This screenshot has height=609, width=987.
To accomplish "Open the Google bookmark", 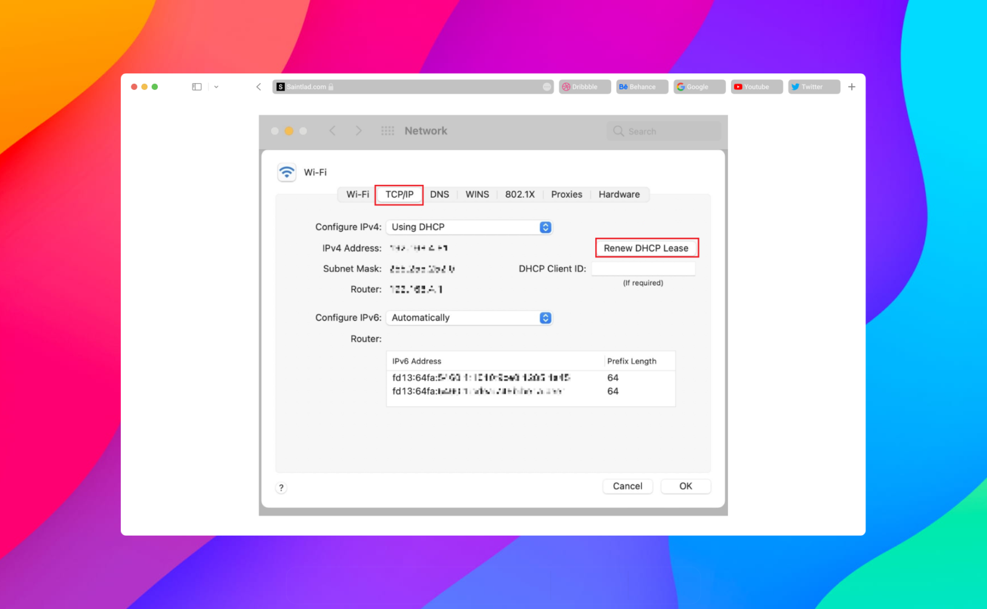I will (698, 86).
